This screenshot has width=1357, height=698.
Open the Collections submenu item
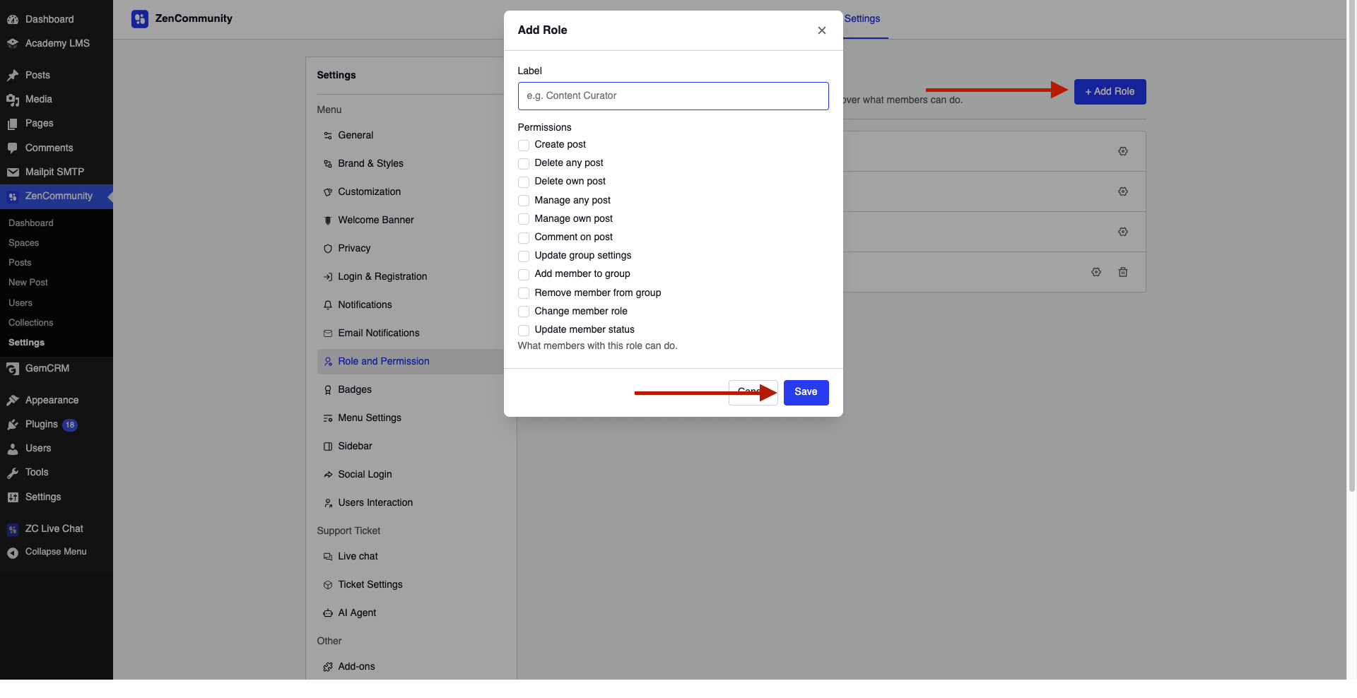pos(30,323)
